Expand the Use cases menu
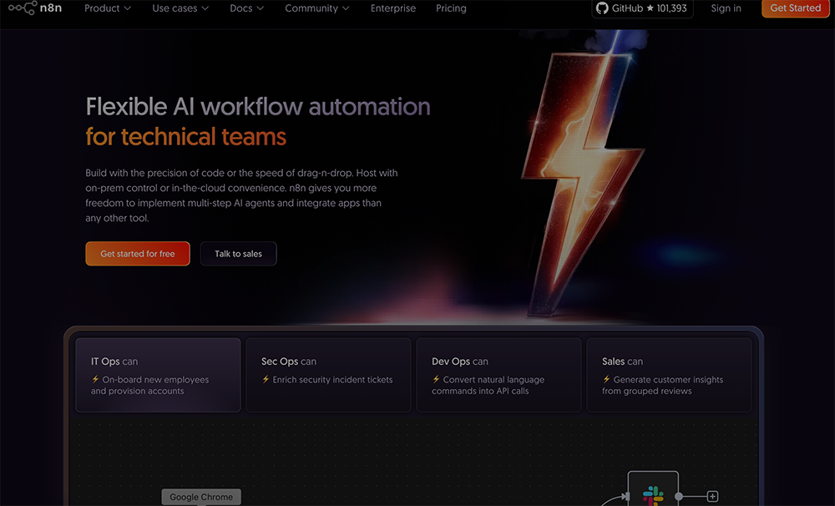The image size is (835, 506). tap(180, 8)
